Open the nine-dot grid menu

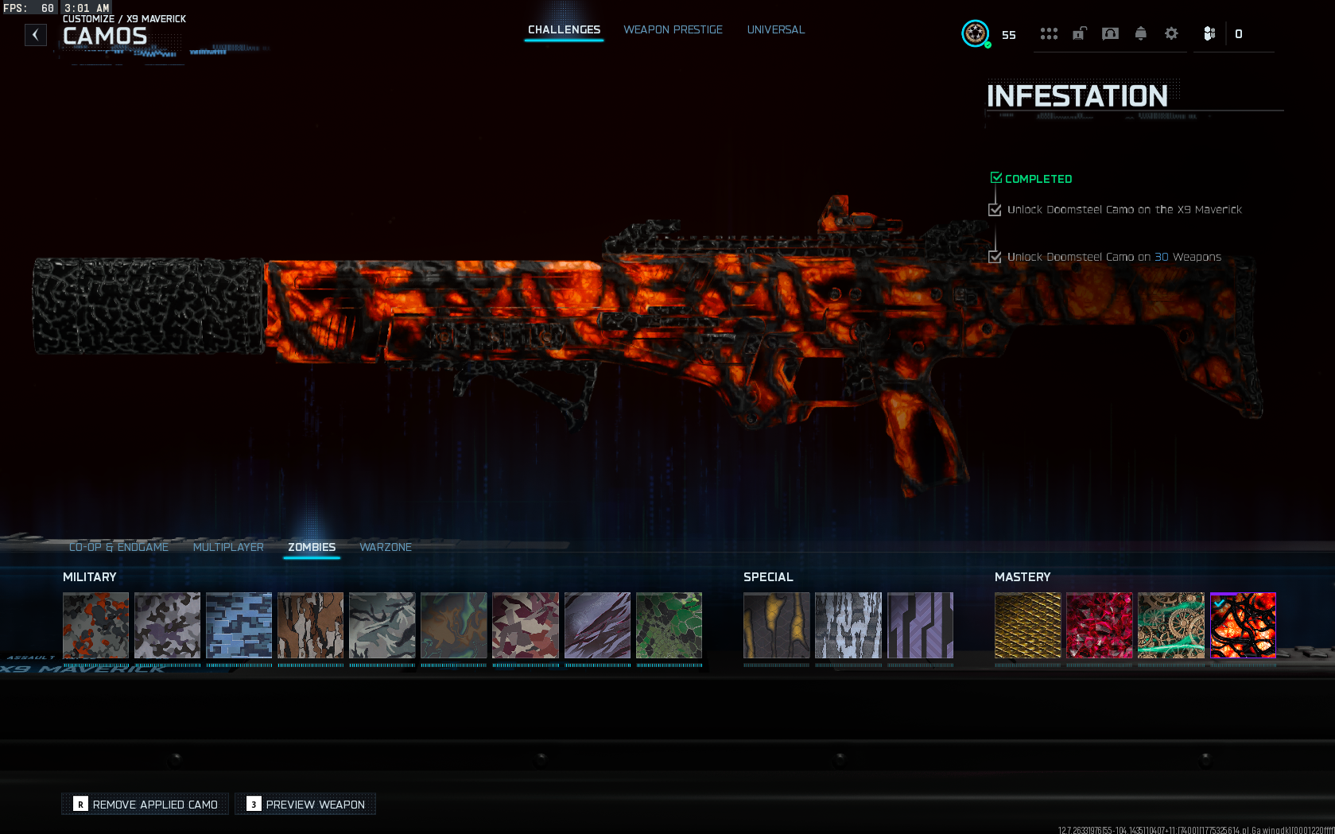point(1049,33)
